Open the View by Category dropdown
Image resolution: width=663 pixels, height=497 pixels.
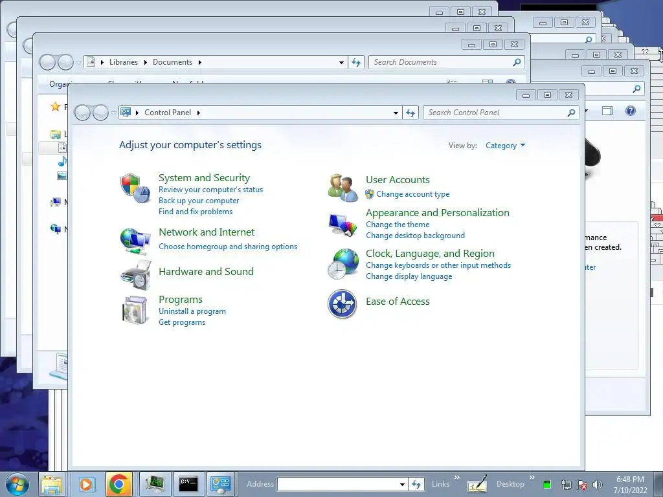pos(505,146)
